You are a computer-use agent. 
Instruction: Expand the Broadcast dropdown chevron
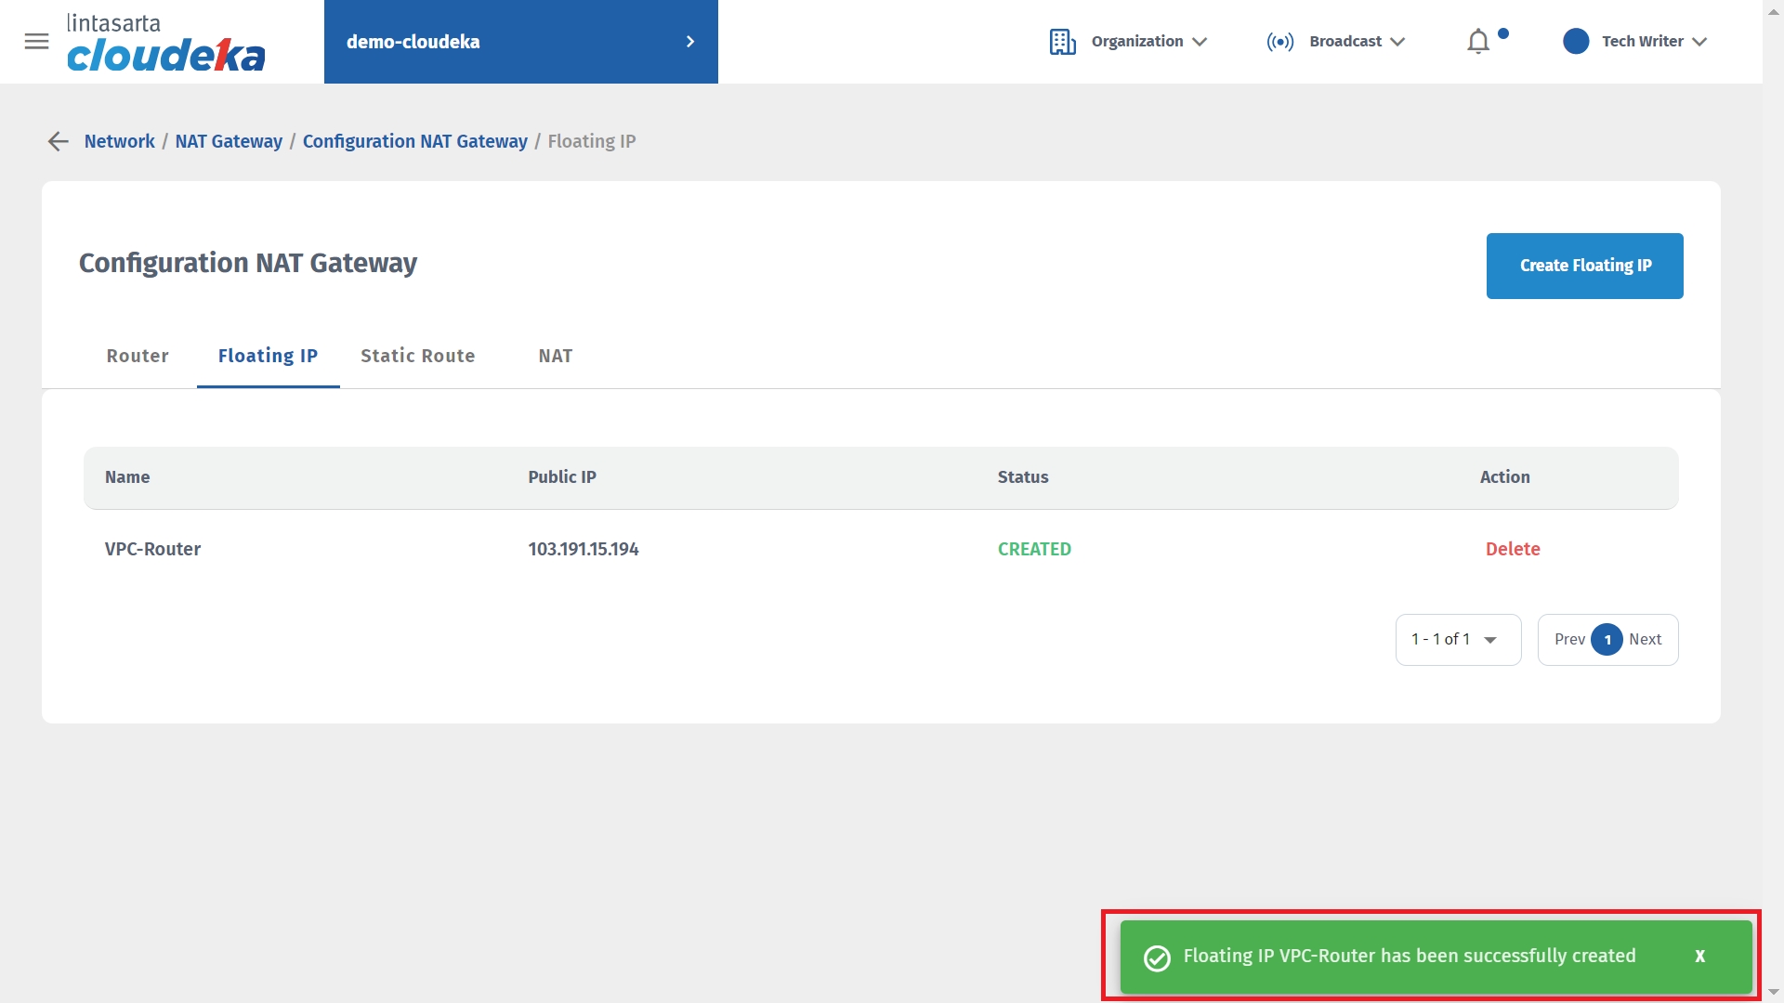click(1397, 42)
